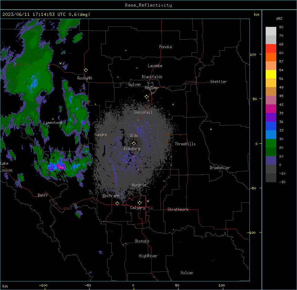The height and width of the screenshot is (290, 297).
Task: Click the yellow diamond marker above Calgary label
Action: click(140, 203)
